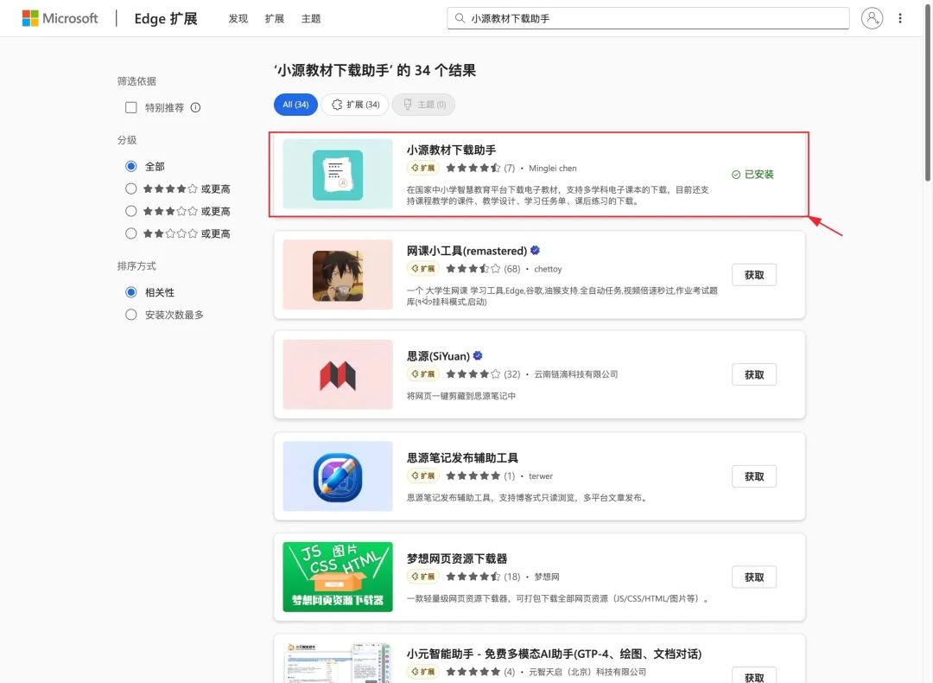Click publisher 云南链滴科技有限公司
The width and height of the screenshot is (933, 683).
pos(576,374)
